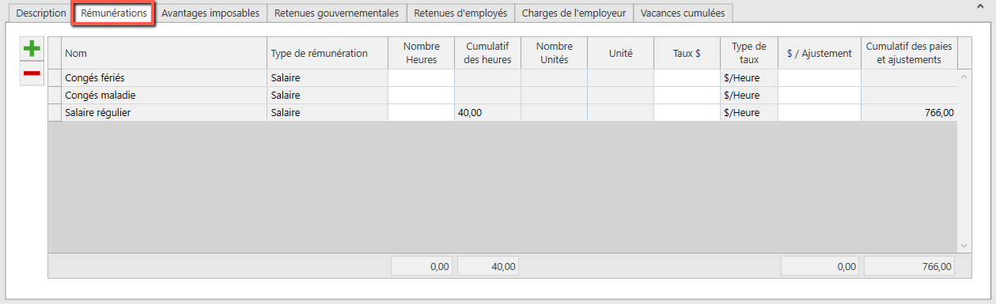Image resolution: width=996 pixels, height=304 pixels.
Task: Click the total hours 0,00 footer box
Action: pos(422,266)
